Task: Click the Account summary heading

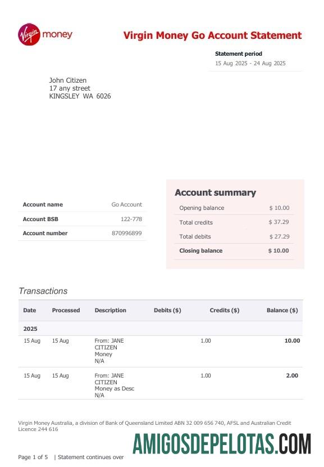Action: click(x=215, y=192)
